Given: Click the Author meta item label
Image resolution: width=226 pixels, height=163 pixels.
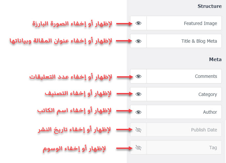Looking at the screenshot, I should point(210,112).
